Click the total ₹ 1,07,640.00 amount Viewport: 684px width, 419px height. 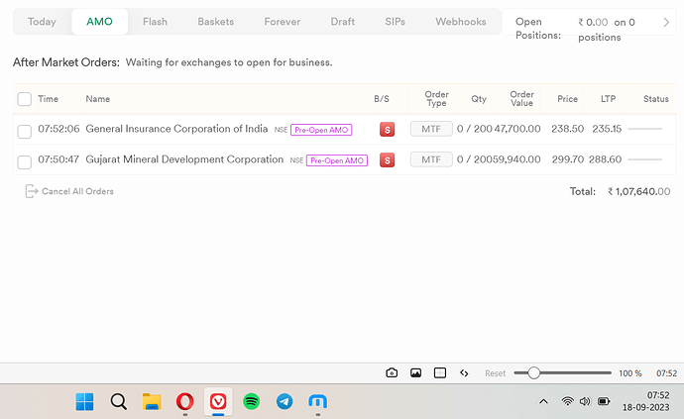coord(639,191)
